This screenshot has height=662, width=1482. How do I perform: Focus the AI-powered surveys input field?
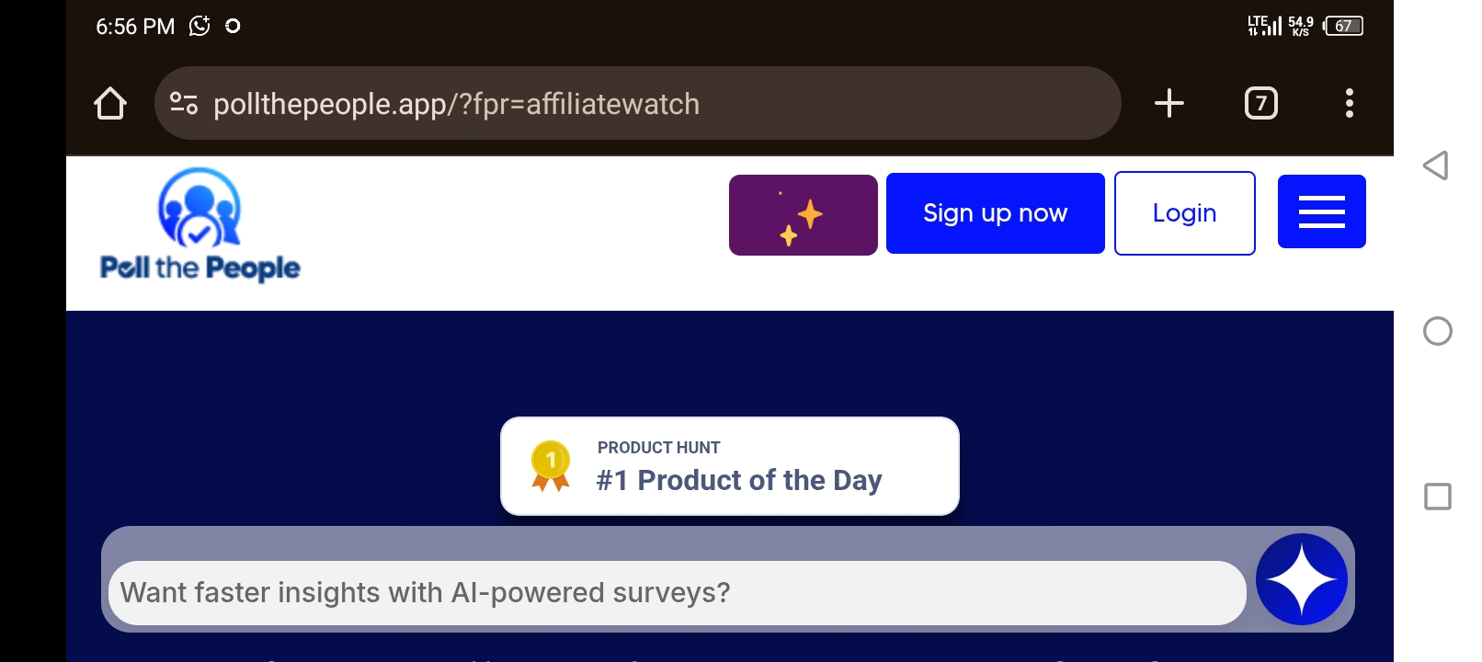pos(677,593)
